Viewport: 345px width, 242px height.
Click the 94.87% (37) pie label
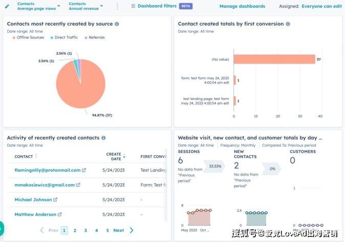[x=102, y=115]
